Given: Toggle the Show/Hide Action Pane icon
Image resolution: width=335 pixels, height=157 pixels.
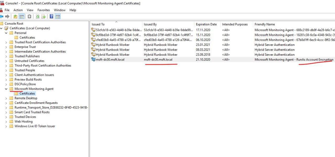Looking at the screenshot, I should point(58,16).
